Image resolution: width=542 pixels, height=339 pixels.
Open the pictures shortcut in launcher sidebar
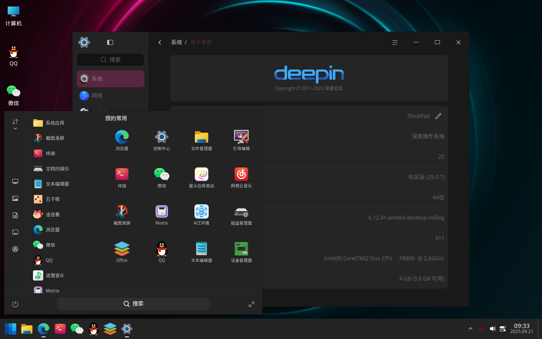point(15,198)
